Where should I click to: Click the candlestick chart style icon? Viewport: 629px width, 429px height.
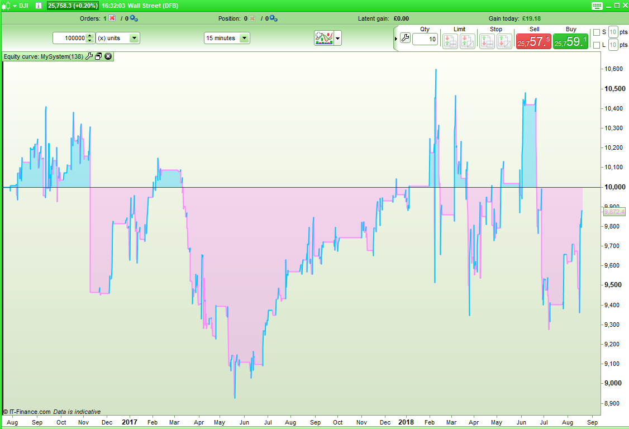[6, 6]
